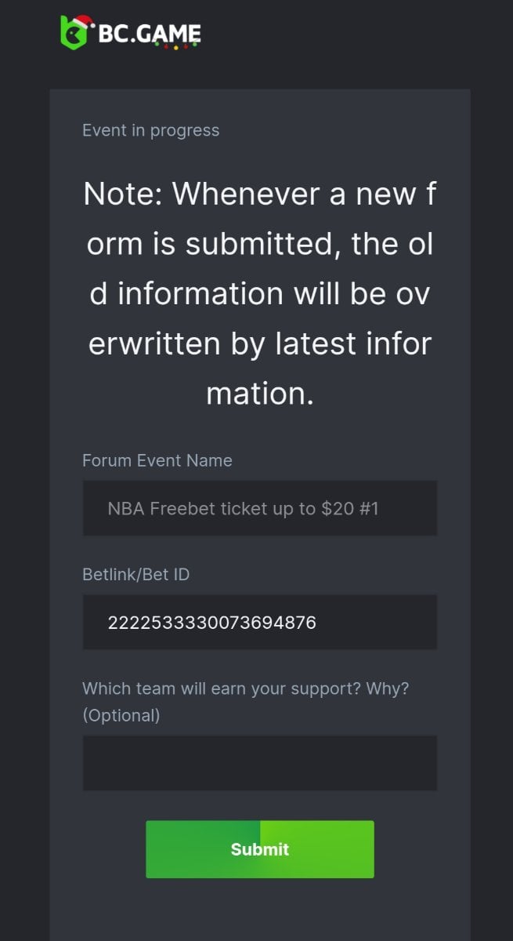Viewport: 513px width, 941px height.
Task: Click the note line "orm is submitted, the ol"
Action: pyautogui.click(x=259, y=243)
